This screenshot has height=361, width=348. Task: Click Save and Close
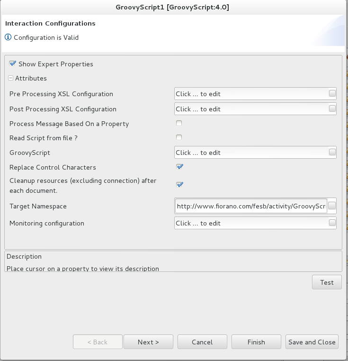tap(312, 342)
